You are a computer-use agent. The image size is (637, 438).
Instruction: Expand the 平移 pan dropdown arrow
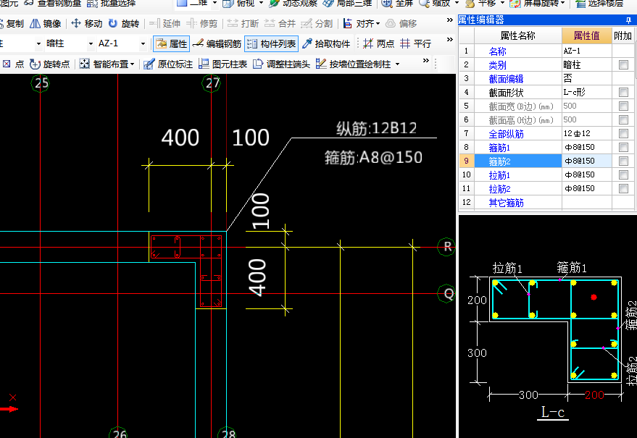502,3
